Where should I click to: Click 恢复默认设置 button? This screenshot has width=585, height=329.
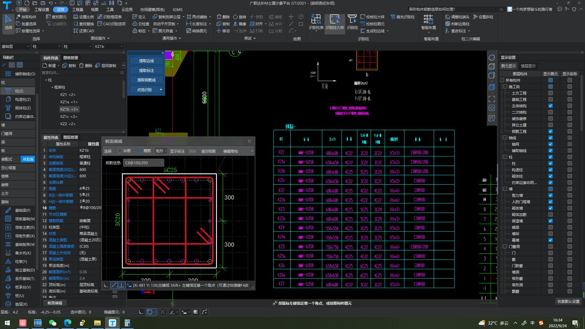pos(569,301)
